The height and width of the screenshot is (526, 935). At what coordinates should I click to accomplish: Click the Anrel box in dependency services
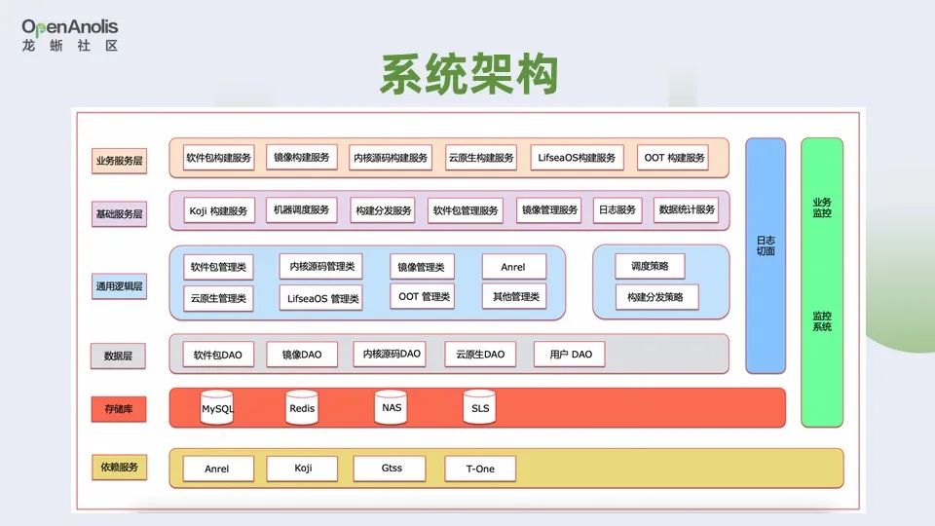tap(218, 469)
